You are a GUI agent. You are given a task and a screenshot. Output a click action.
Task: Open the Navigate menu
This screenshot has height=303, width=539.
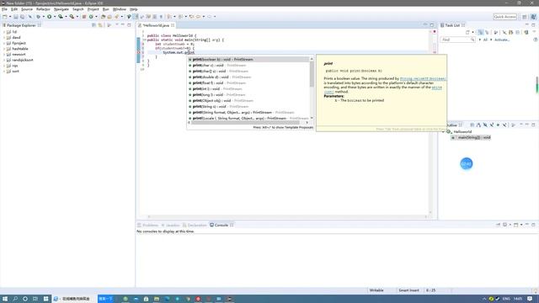[61, 9]
